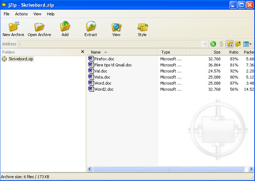Expand the Address bar dropdown arrow
Viewport: 255px width, 181px height.
pos(205,44)
